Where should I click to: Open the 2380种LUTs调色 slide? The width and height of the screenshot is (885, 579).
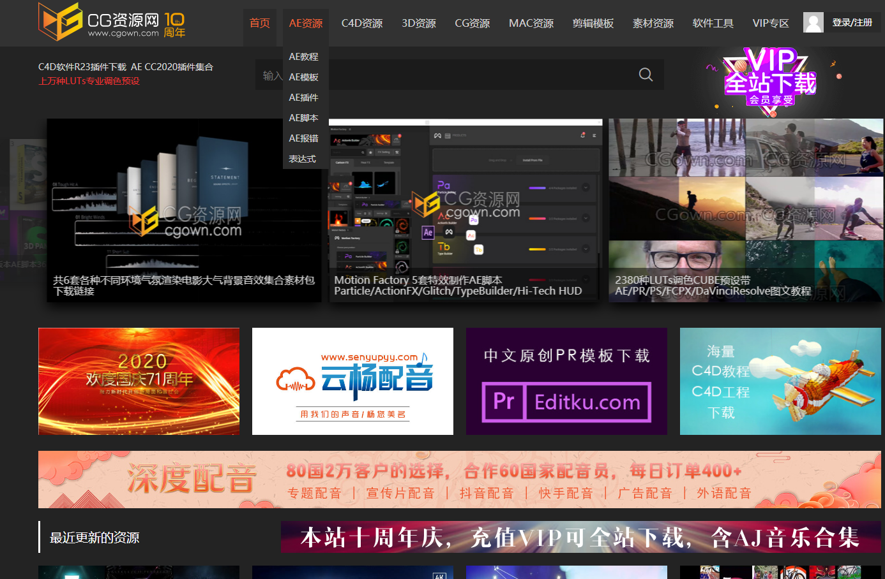point(745,210)
